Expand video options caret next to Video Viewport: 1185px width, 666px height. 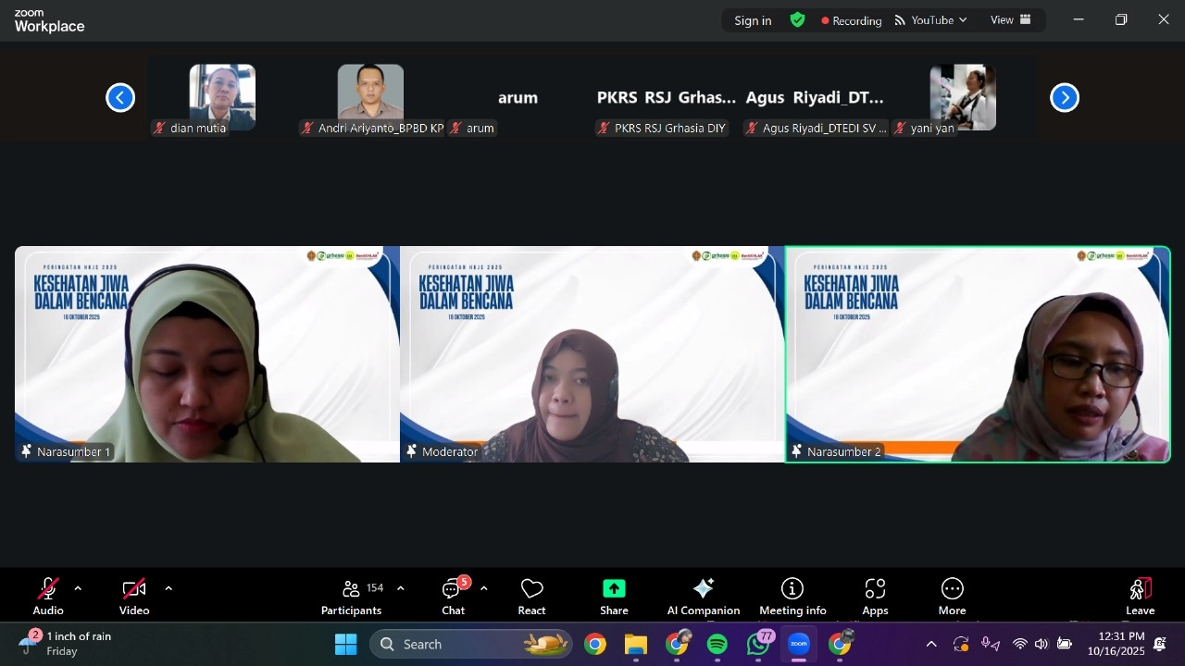pyautogui.click(x=168, y=588)
